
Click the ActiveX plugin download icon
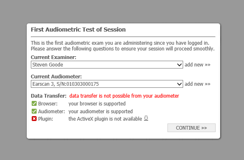[x=146, y=118]
